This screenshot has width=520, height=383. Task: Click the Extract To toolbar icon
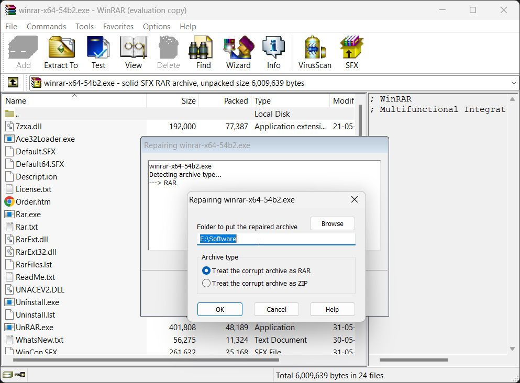(61, 48)
